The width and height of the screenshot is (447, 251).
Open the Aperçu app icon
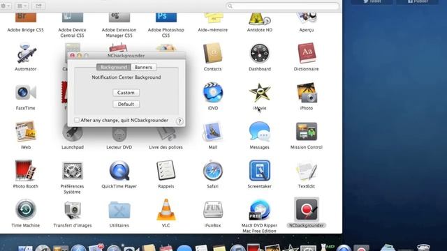click(307, 17)
